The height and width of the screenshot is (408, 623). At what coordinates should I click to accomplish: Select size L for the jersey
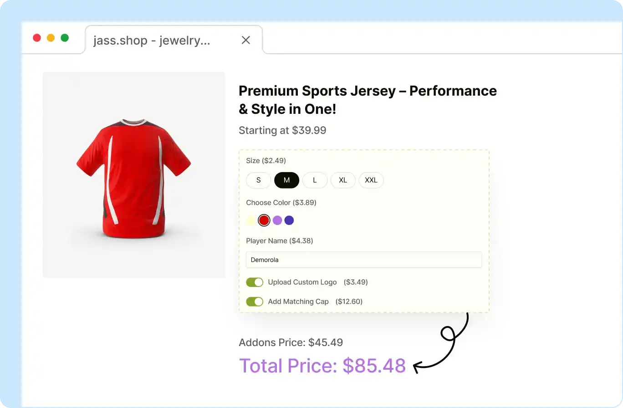315,180
